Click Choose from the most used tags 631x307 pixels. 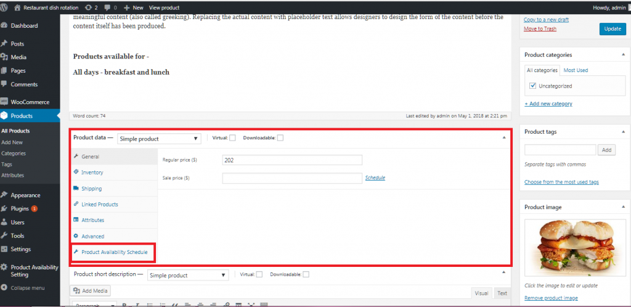561,182
